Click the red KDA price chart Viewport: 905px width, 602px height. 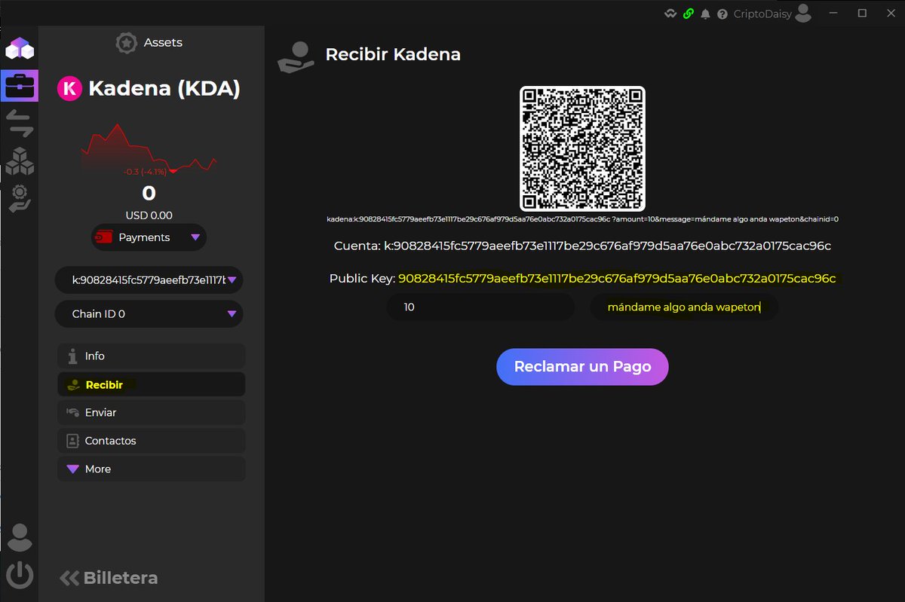tap(149, 151)
